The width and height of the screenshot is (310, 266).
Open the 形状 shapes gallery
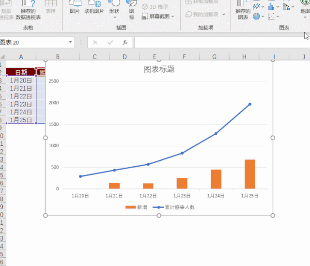pyautogui.click(x=114, y=10)
